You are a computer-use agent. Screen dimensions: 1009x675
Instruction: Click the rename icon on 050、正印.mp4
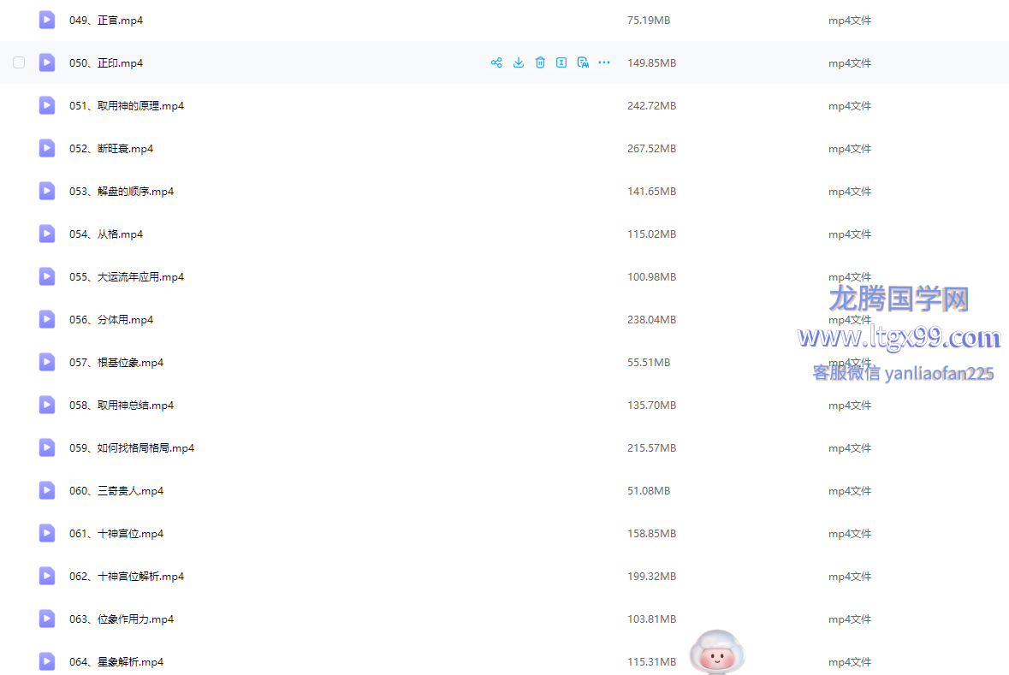point(561,62)
